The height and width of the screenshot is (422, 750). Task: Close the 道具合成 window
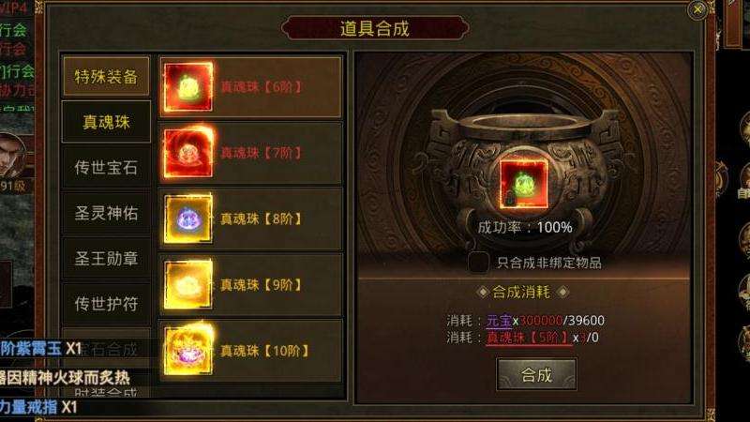[x=697, y=9]
